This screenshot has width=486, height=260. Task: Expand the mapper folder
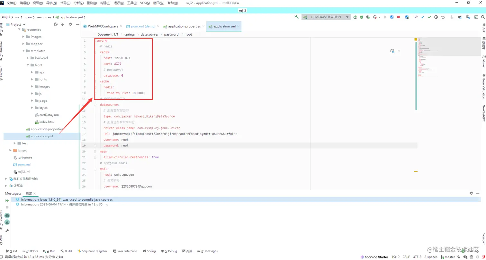(x=24, y=44)
